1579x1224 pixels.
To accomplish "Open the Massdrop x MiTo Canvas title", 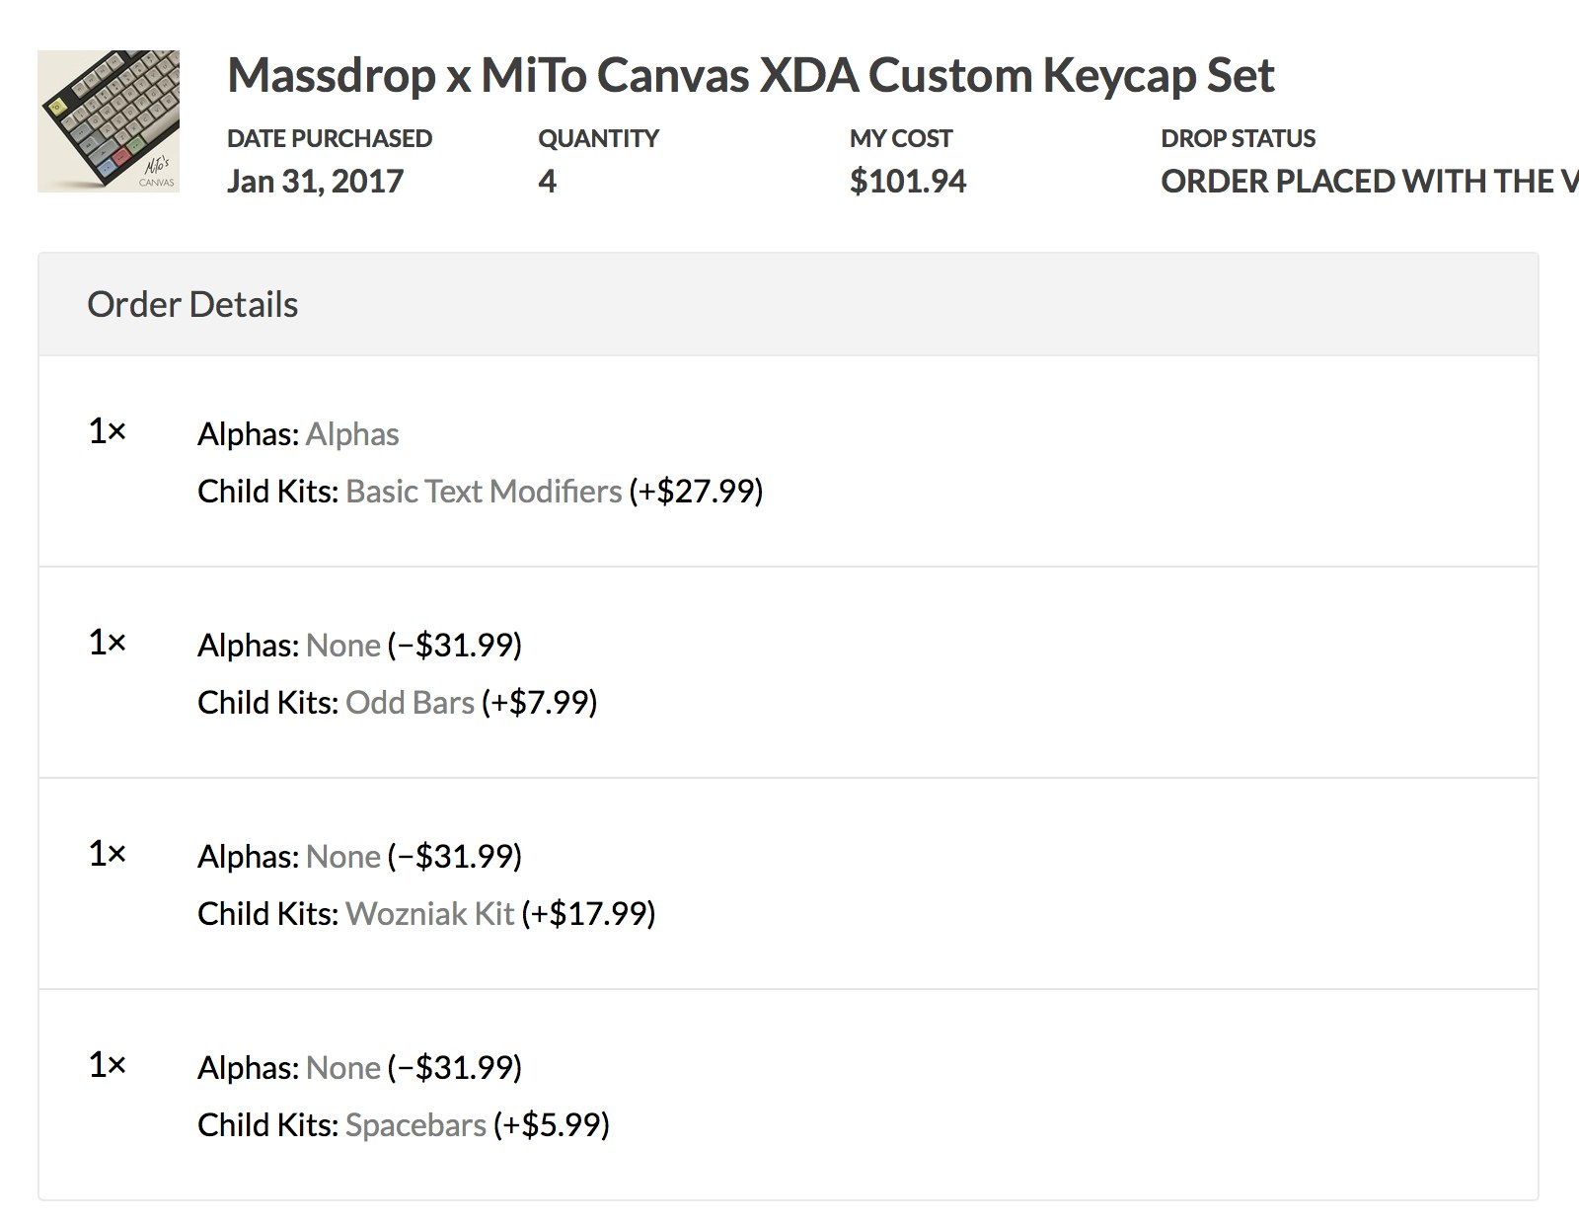I will pos(750,75).
